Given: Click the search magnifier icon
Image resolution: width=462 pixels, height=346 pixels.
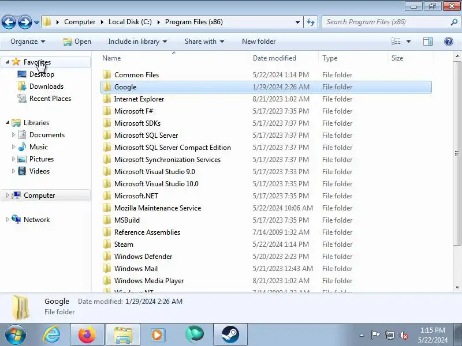Looking at the screenshot, I should point(454,22).
